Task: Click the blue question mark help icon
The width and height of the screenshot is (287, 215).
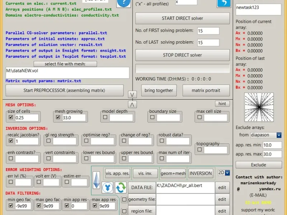Action: 123,4
